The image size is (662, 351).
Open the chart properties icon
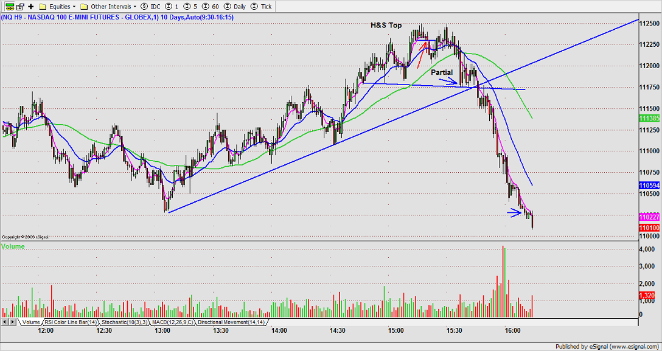click(x=20, y=6)
